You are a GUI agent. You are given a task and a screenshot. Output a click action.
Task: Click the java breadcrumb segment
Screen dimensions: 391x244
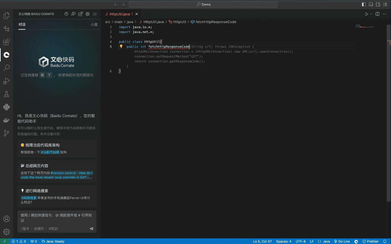point(130,22)
